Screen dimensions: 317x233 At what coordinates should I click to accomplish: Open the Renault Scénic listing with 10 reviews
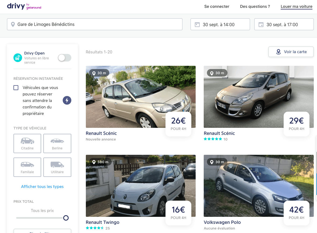(219, 133)
